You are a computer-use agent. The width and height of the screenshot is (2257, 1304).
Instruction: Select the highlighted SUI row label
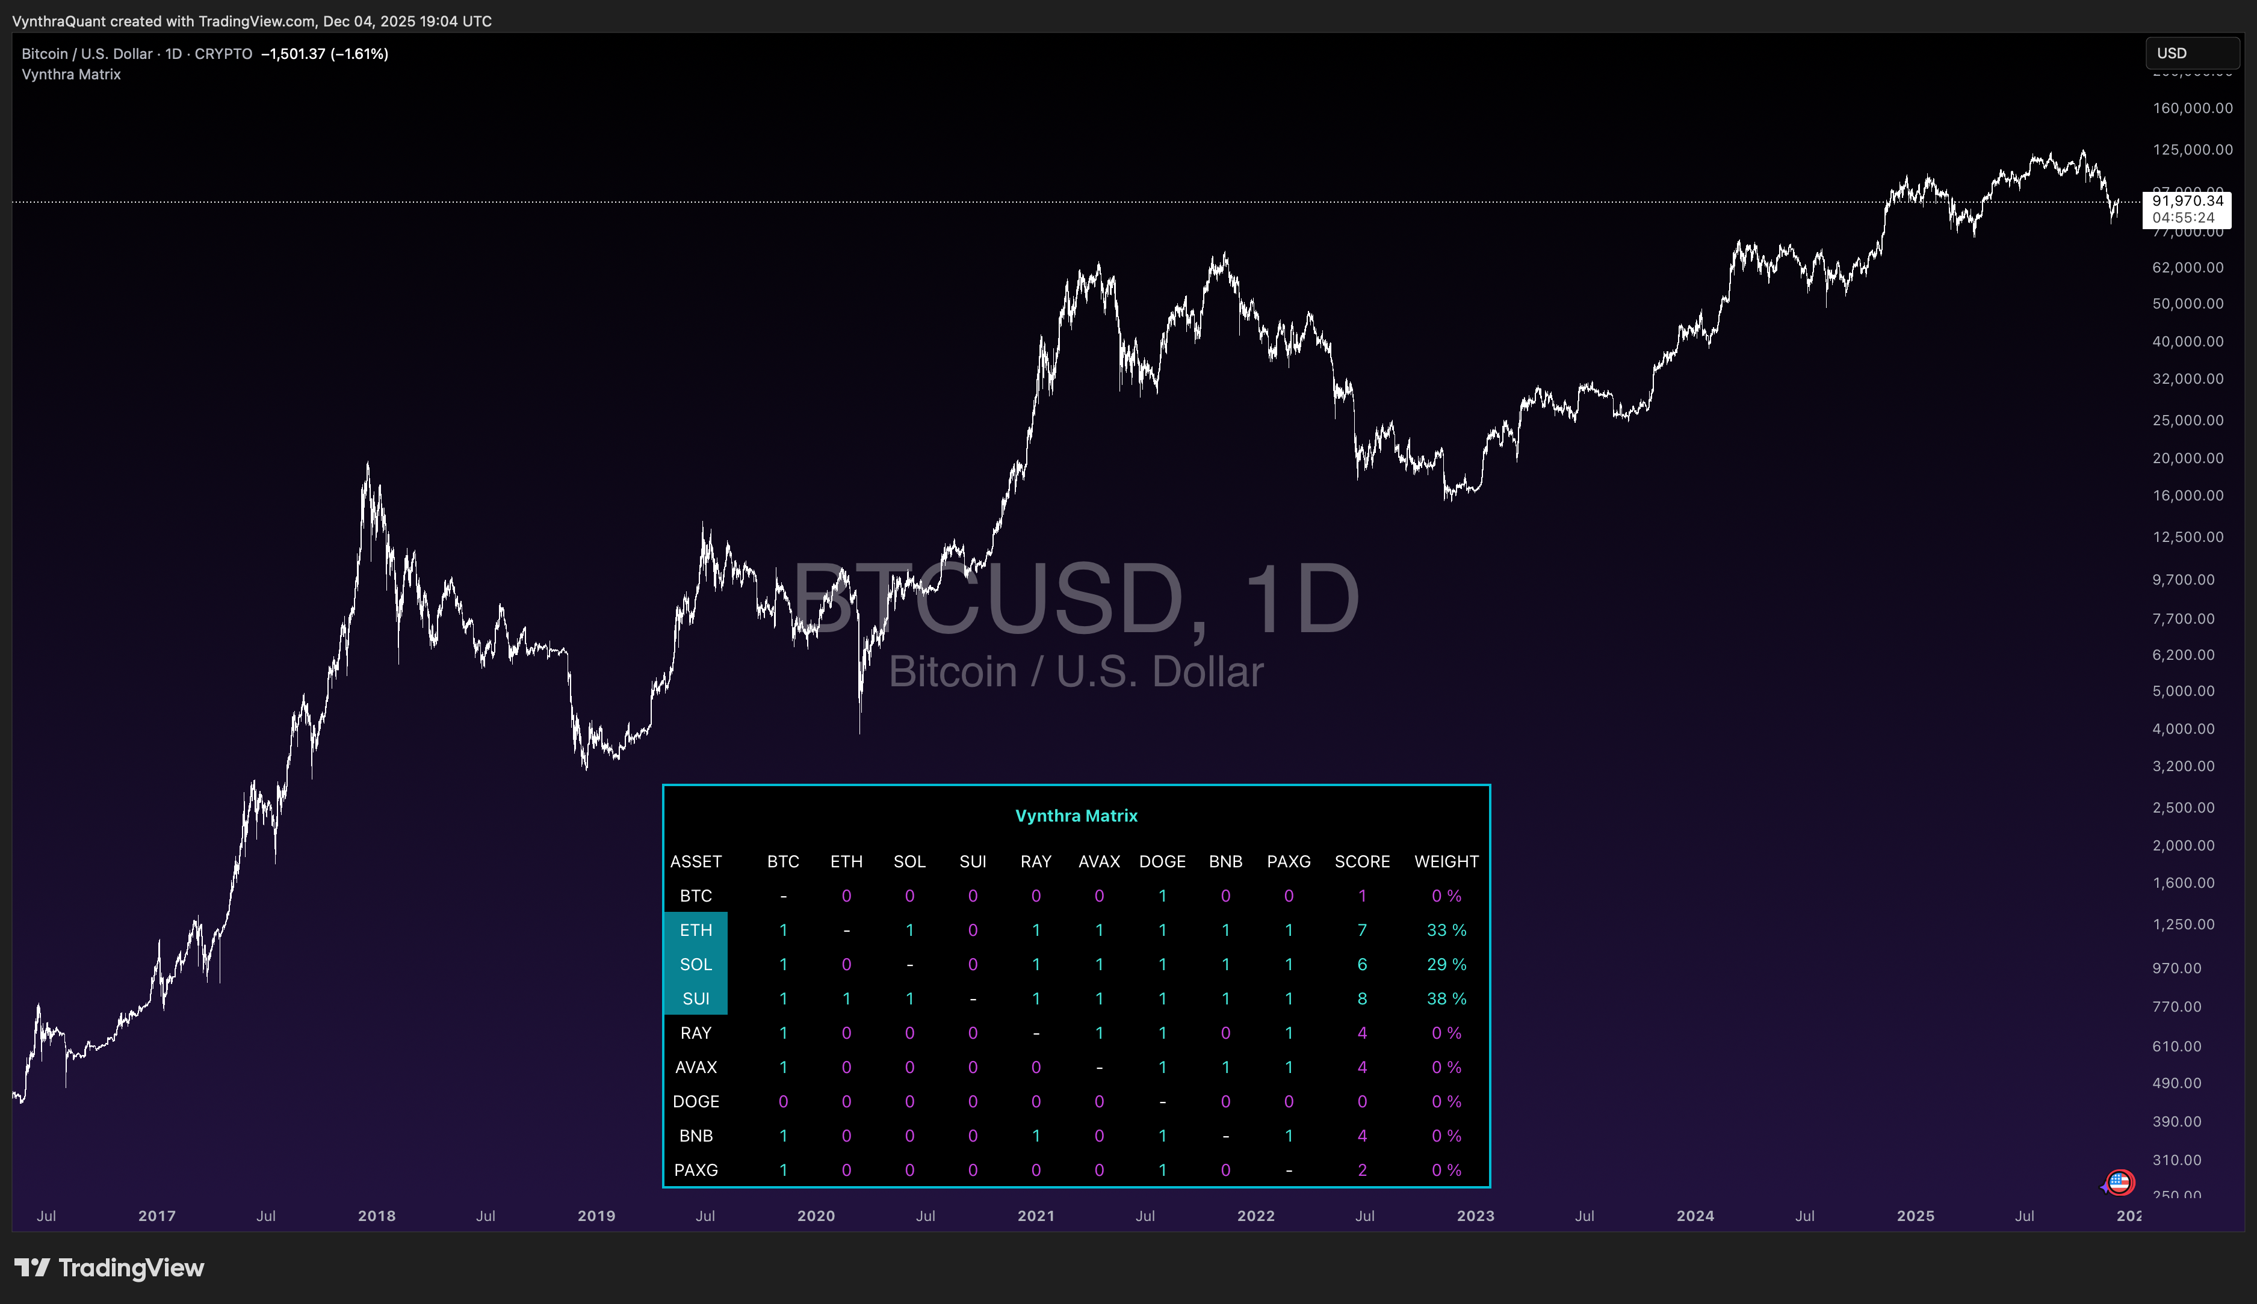coord(696,998)
